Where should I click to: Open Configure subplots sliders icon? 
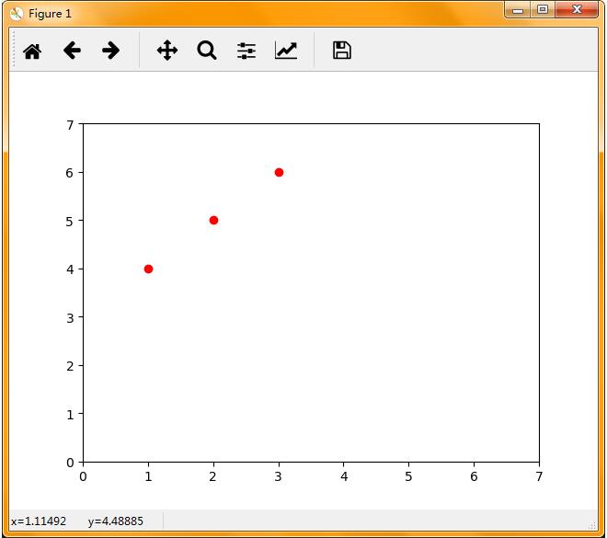(x=246, y=51)
